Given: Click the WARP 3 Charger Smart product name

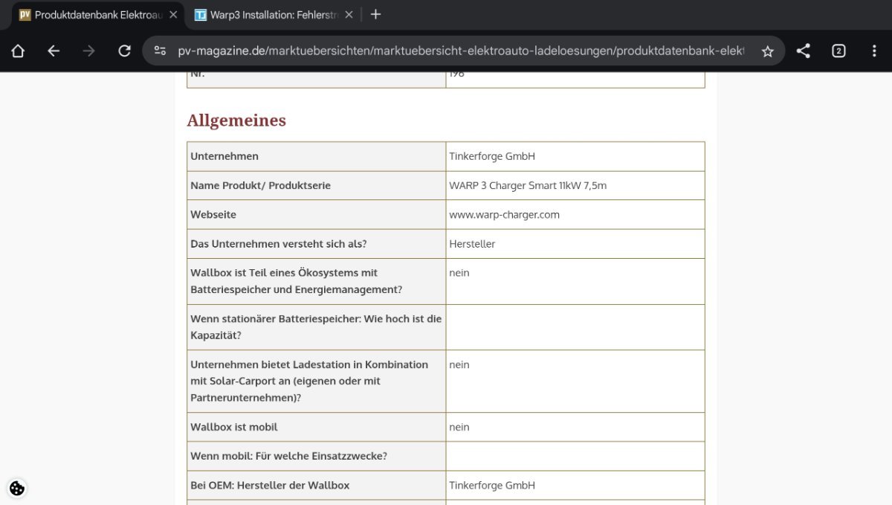Looking at the screenshot, I should click(x=528, y=185).
